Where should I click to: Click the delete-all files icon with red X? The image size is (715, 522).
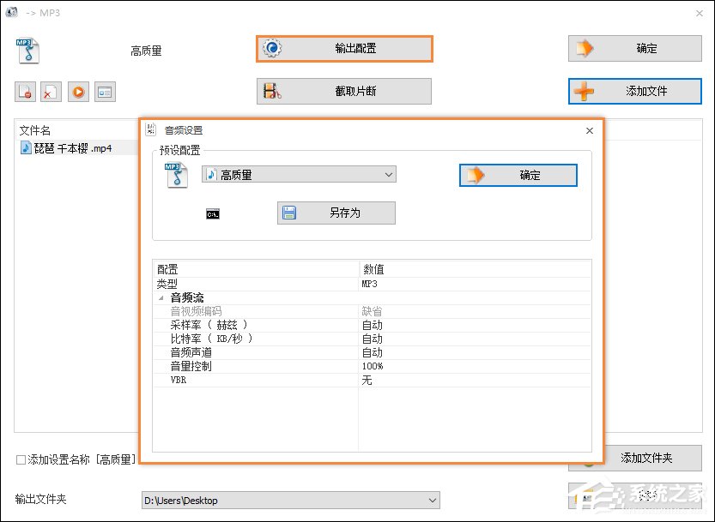pos(49,92)
